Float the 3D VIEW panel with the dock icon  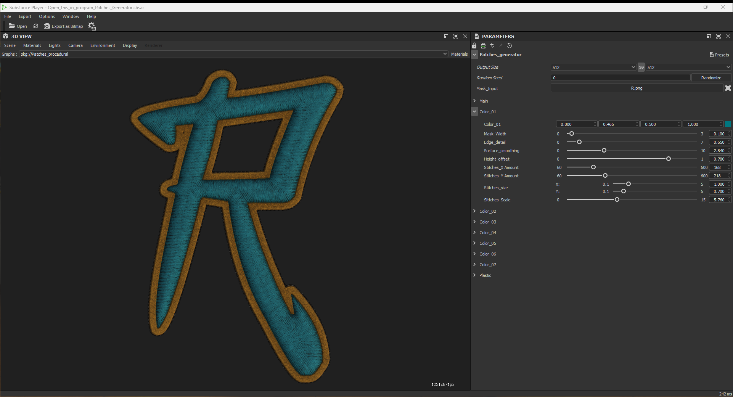pyautogui.click(x=446, y=36)
